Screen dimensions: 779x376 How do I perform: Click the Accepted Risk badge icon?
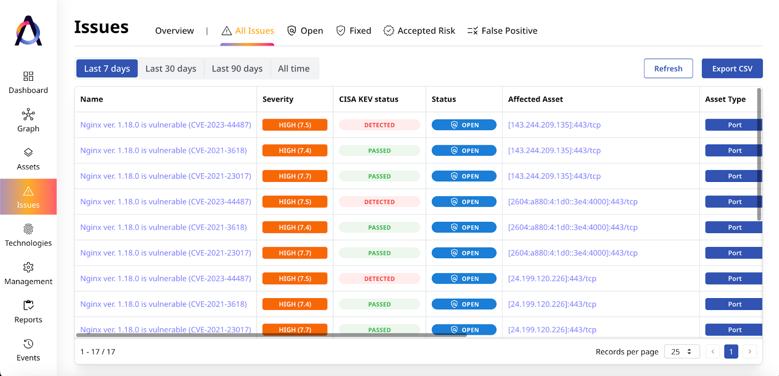[x=389, y=31]
